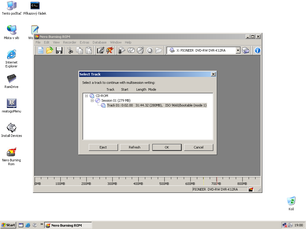Viewport: 306px width, 229px height.
Task: Open the Window menu
Action: coord(116,42)
